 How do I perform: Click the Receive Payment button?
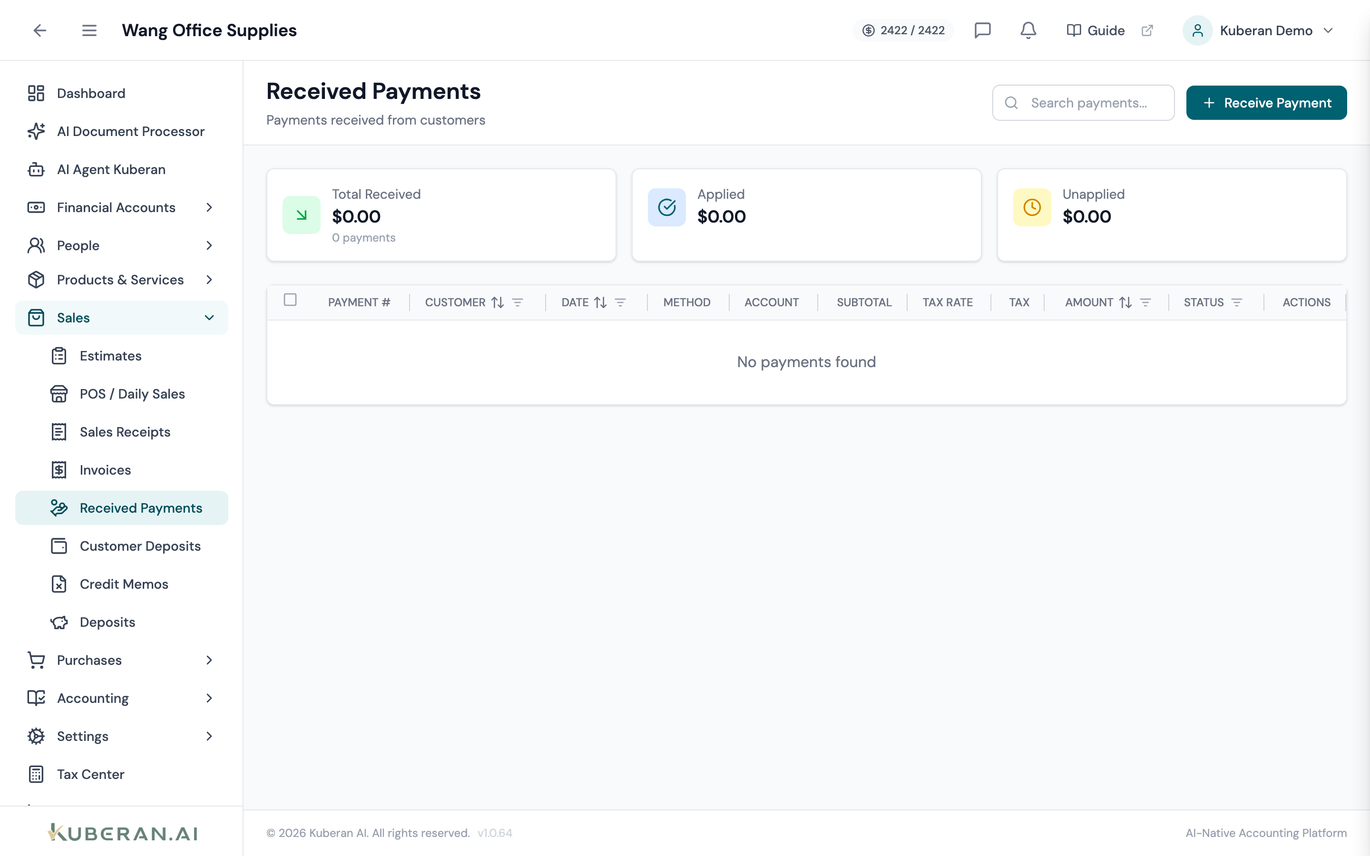coord(1266,102)
